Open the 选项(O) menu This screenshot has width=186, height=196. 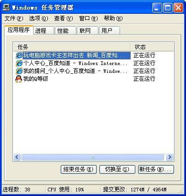click(x=39, y=18)
